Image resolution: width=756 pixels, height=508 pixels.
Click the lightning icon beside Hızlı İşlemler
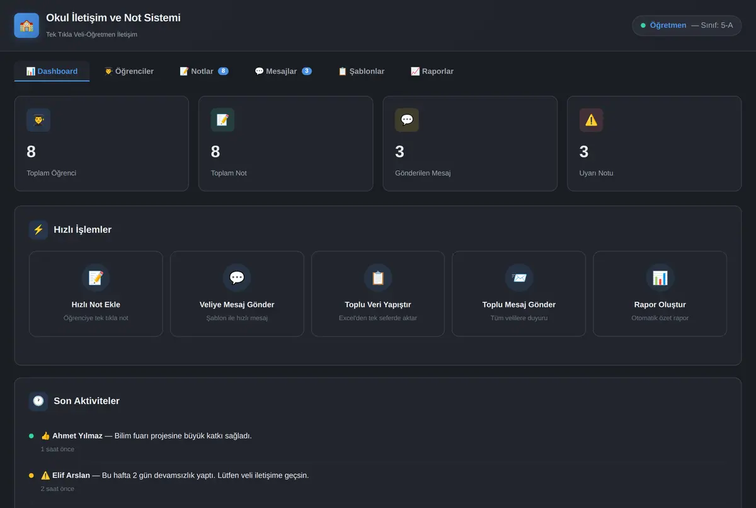[38, 229]
